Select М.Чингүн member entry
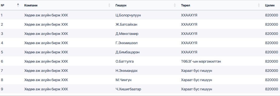 124,80
